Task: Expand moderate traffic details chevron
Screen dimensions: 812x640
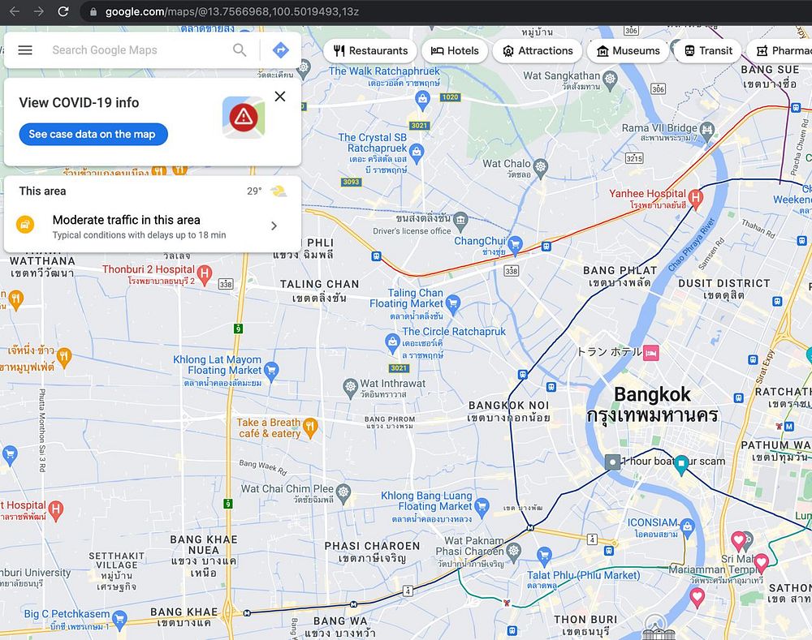Action: pyautogui.click(x=274, y=226)
